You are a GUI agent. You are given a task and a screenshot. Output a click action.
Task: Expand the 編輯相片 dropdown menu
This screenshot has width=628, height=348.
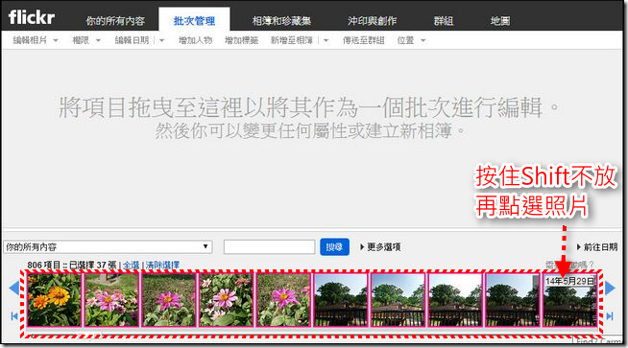pyautogui.click(x=36, y=40)
